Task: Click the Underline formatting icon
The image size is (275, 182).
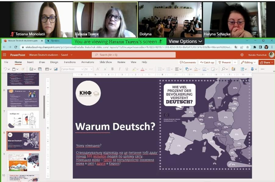Action: click(127, 69)
